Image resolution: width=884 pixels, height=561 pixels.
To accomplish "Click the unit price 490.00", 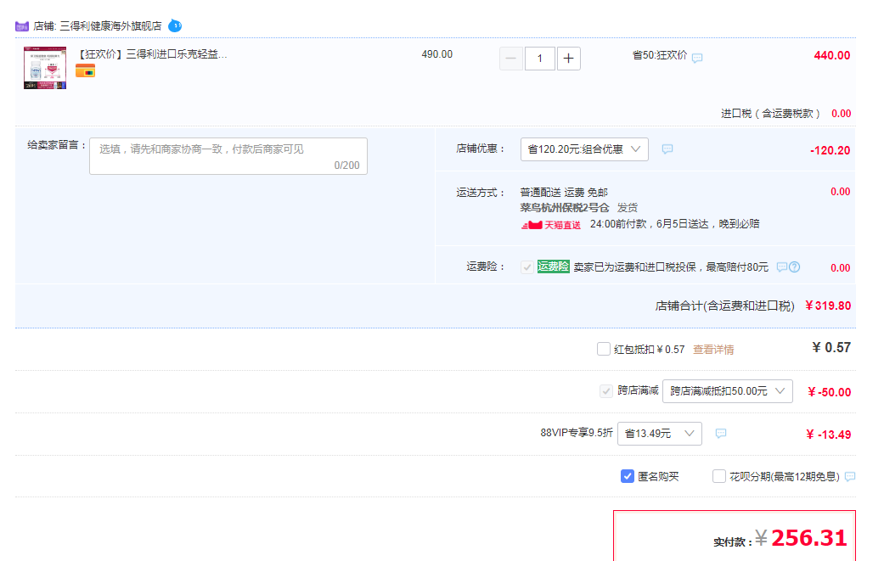I will 437,54.
